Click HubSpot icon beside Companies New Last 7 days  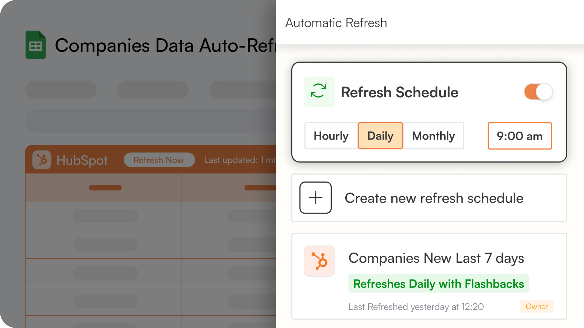(319, 261)
